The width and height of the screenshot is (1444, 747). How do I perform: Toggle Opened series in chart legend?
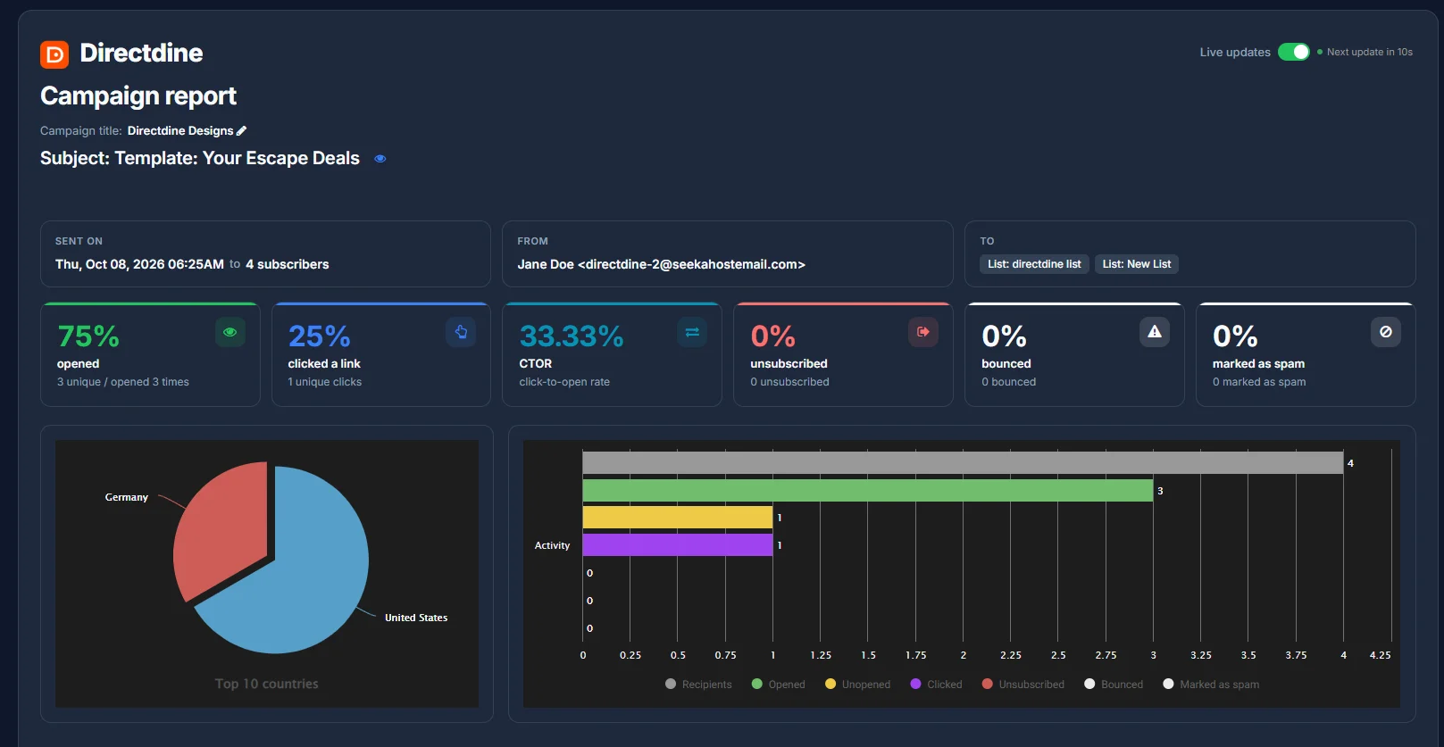[x=778, y=685]
